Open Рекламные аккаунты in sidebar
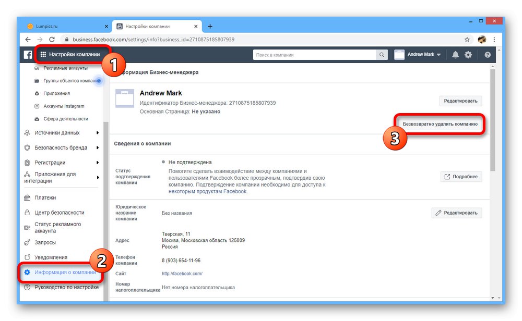Image resolution: width=522 pixels, height=321 pixels. 65,68
